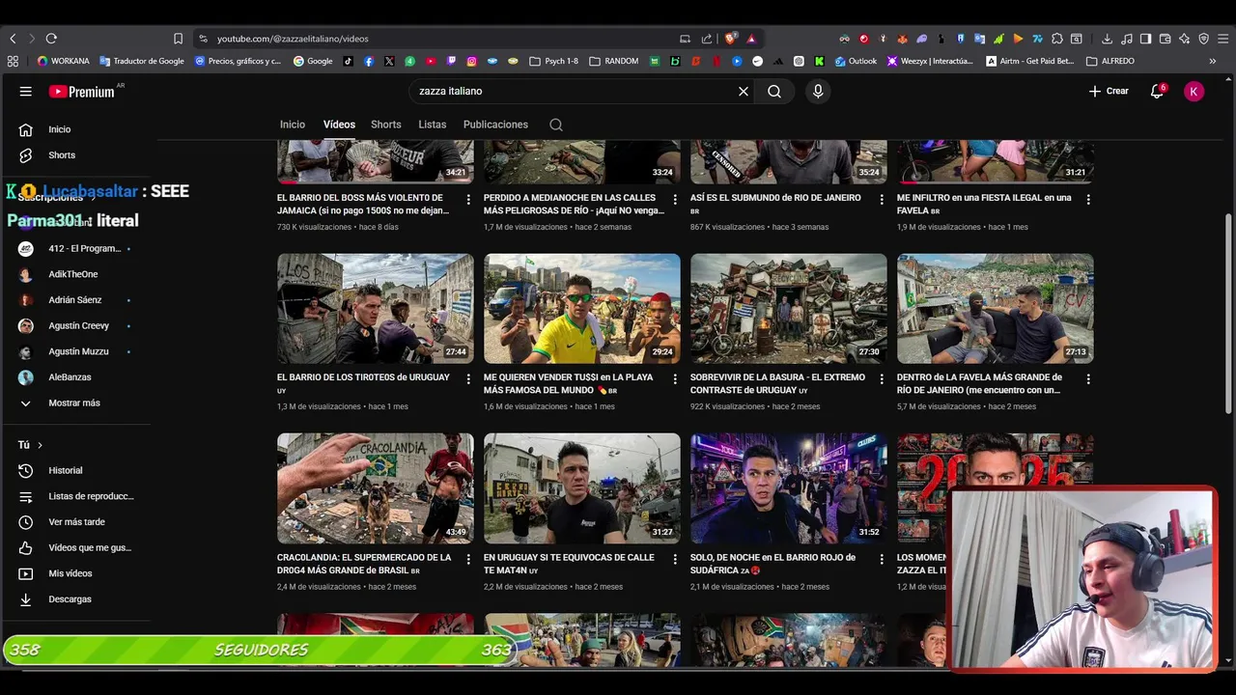Open the Brave Shields lion icon
1236x695 pixels.
(x=731, y=39)
